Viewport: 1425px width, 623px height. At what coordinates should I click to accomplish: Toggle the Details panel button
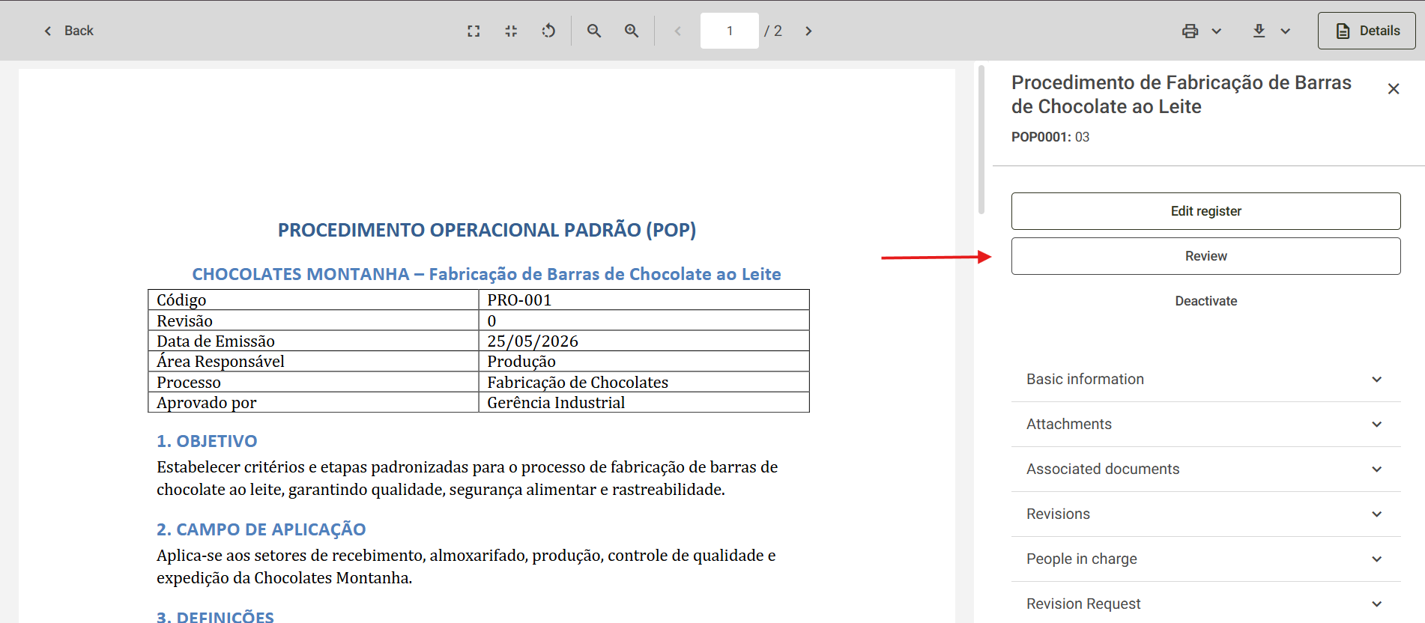pos(1367,31)
